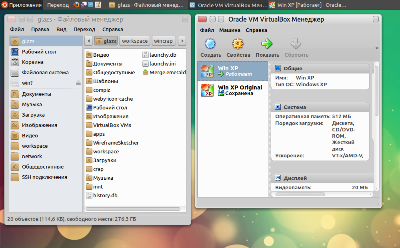Open Рабочий стол in sidebar
Screen dimensions: 400x248
click(46, 52)
